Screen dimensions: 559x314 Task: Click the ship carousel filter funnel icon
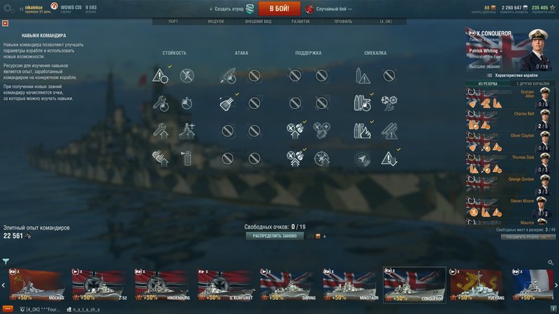tap(6, 261)
